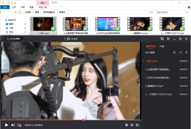
Task: Click the red progress bar handle
Action: [83, 120]
